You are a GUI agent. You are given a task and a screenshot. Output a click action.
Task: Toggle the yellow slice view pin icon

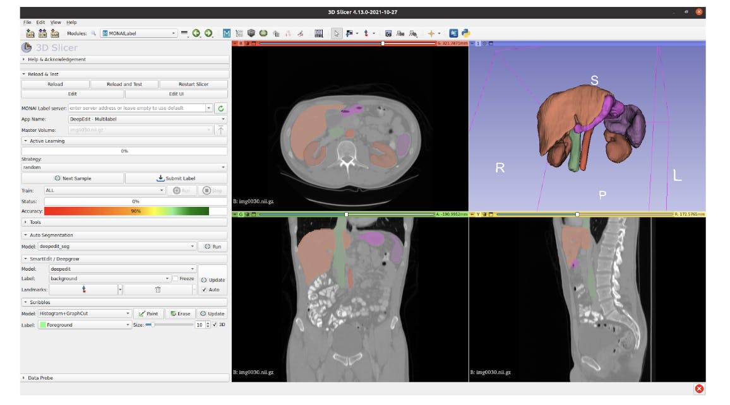click(x=472, y=214)
